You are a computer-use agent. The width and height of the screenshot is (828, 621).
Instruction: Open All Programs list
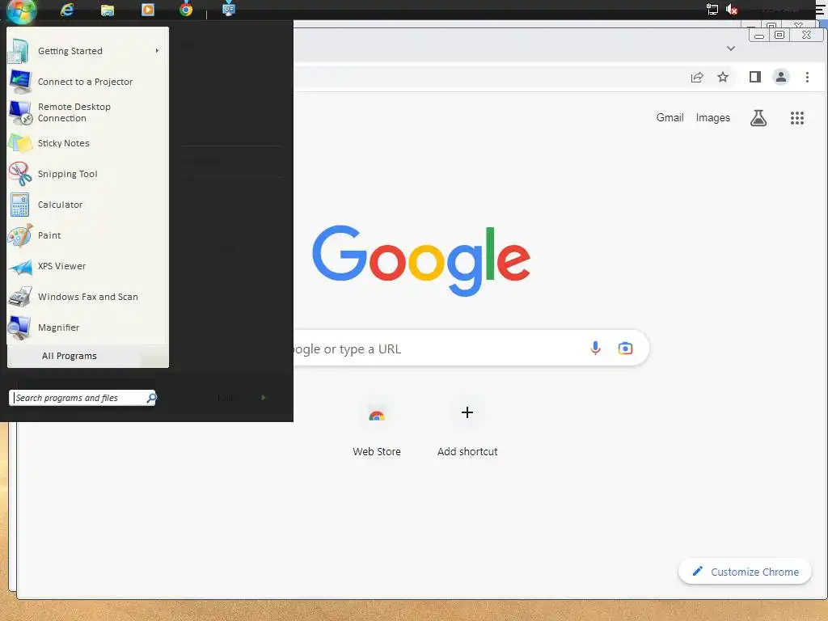point(87,356)
